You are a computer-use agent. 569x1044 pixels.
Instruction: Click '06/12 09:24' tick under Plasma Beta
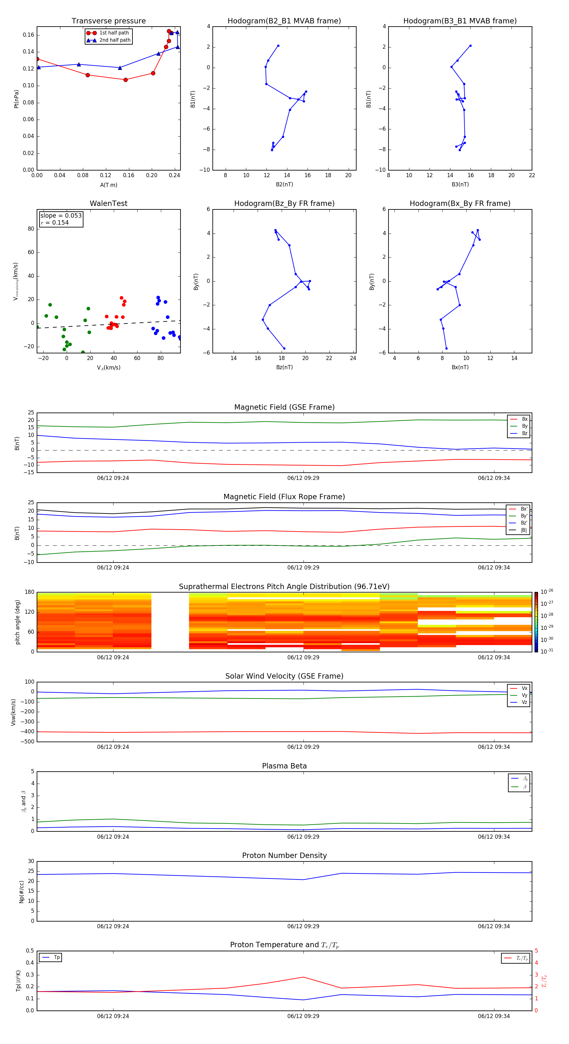click(113, 837)
